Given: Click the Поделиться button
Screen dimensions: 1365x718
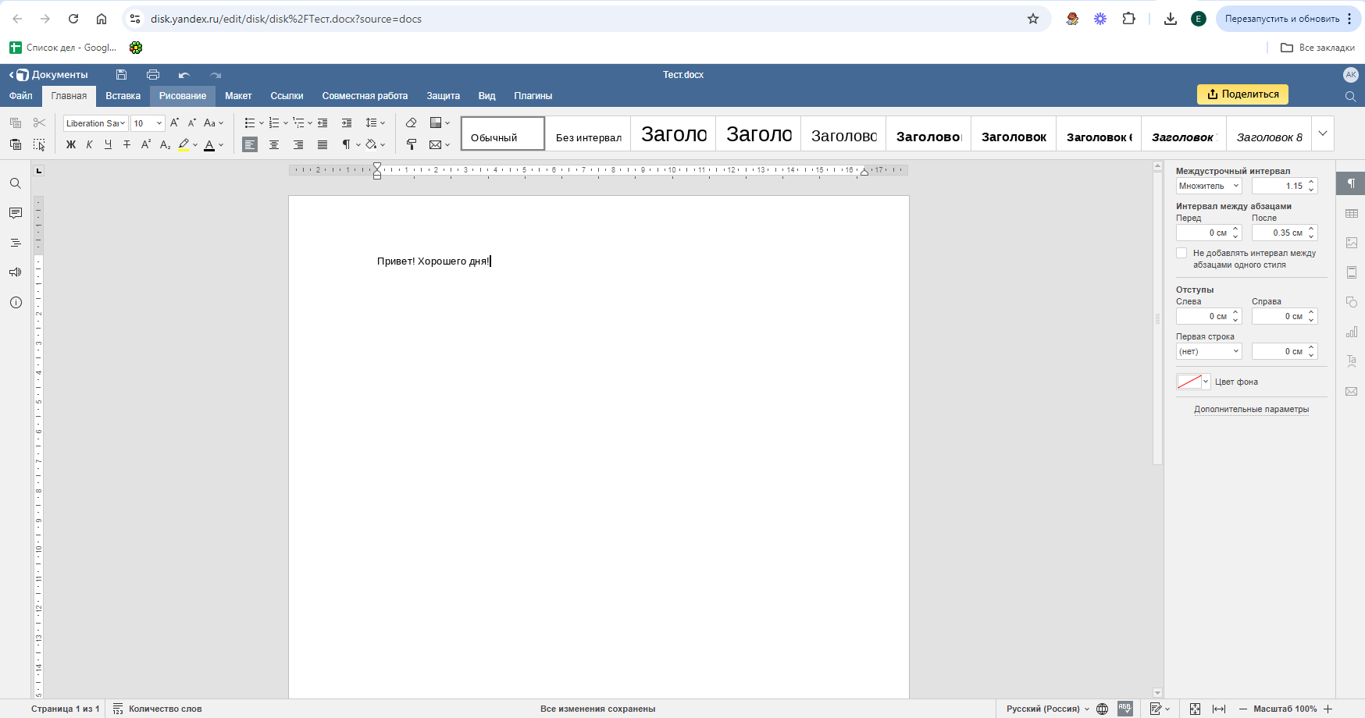Looking at the screenshot, I should tap(1242, 94).
